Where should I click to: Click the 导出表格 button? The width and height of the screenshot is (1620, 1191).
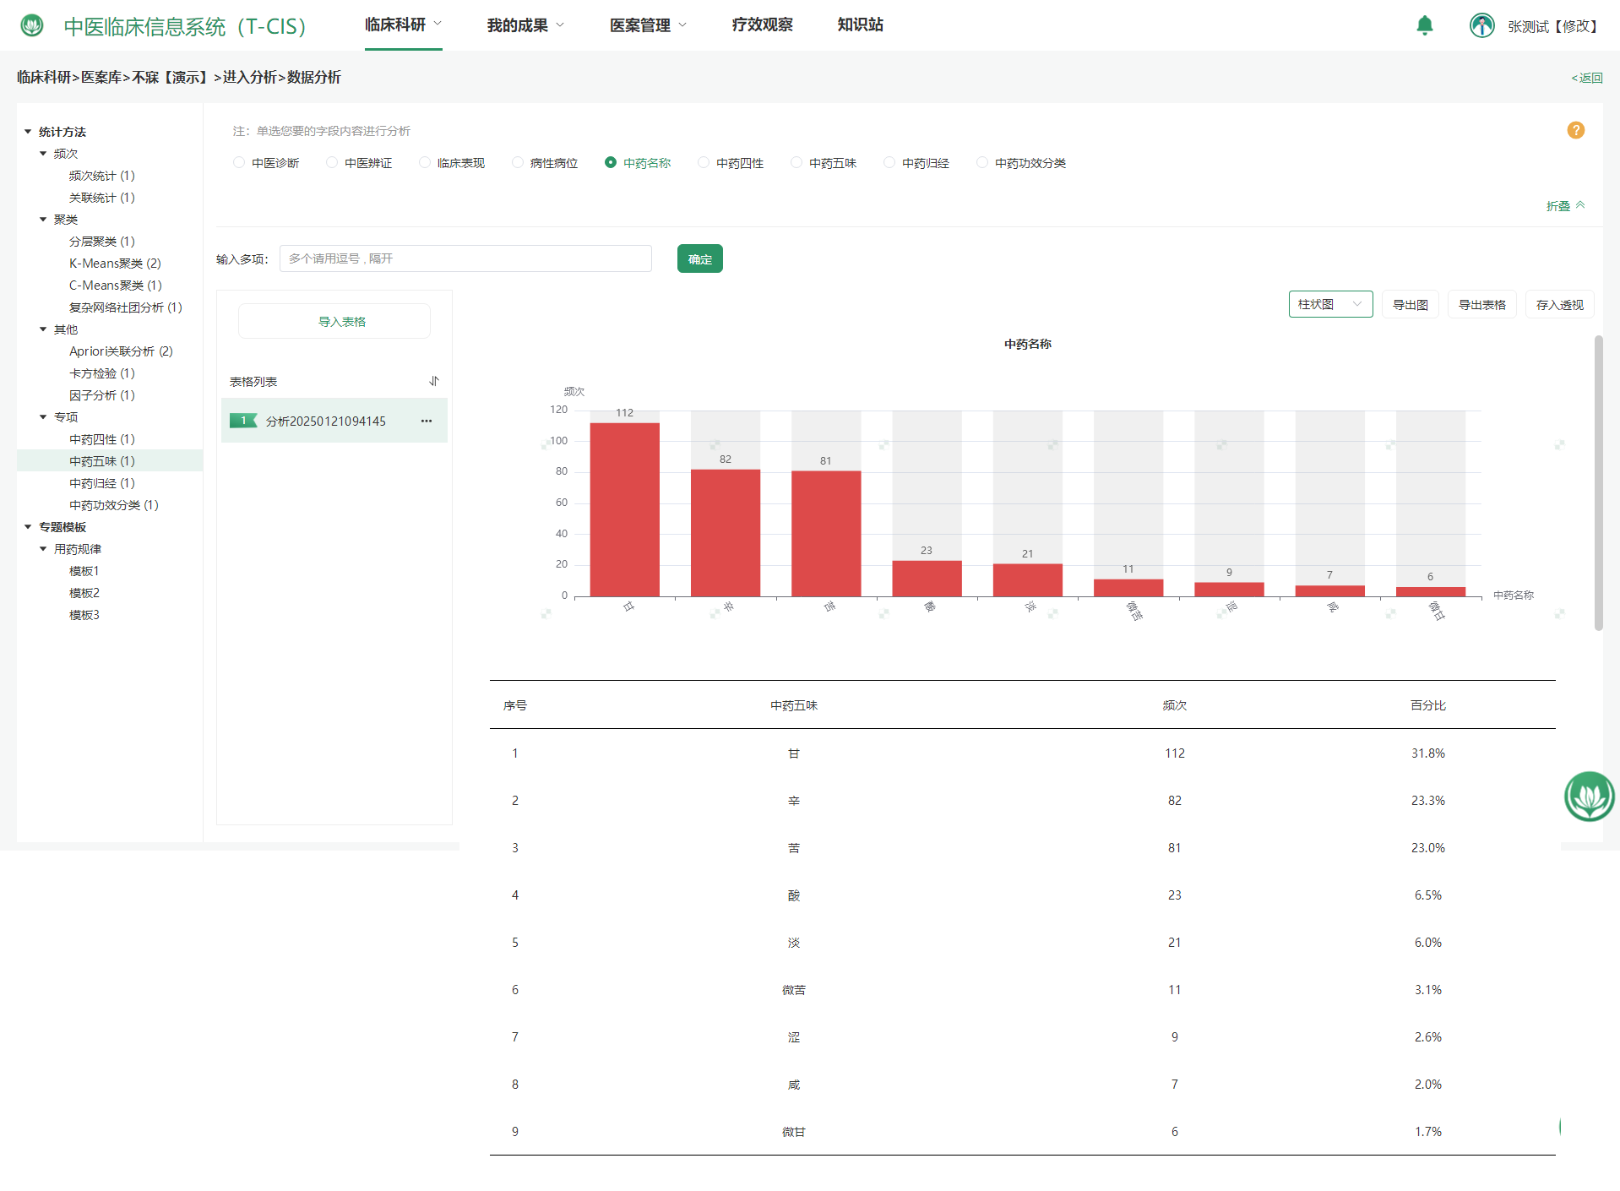click(1481, 304)
